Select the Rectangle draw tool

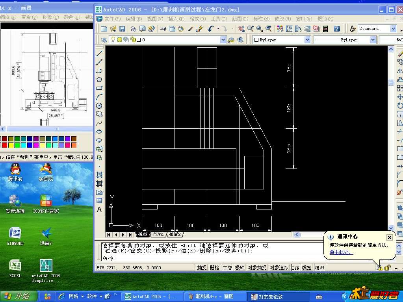point(99,88)
